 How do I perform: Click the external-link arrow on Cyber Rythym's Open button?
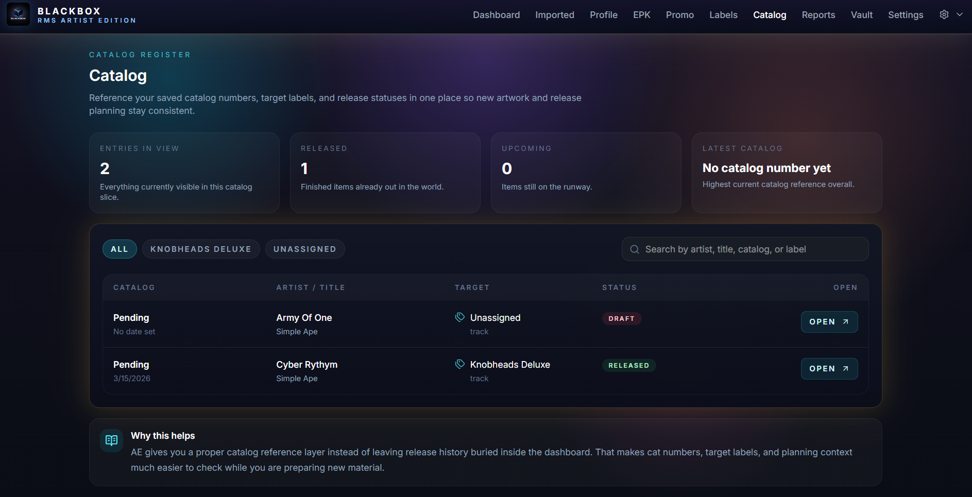point(844,368)
